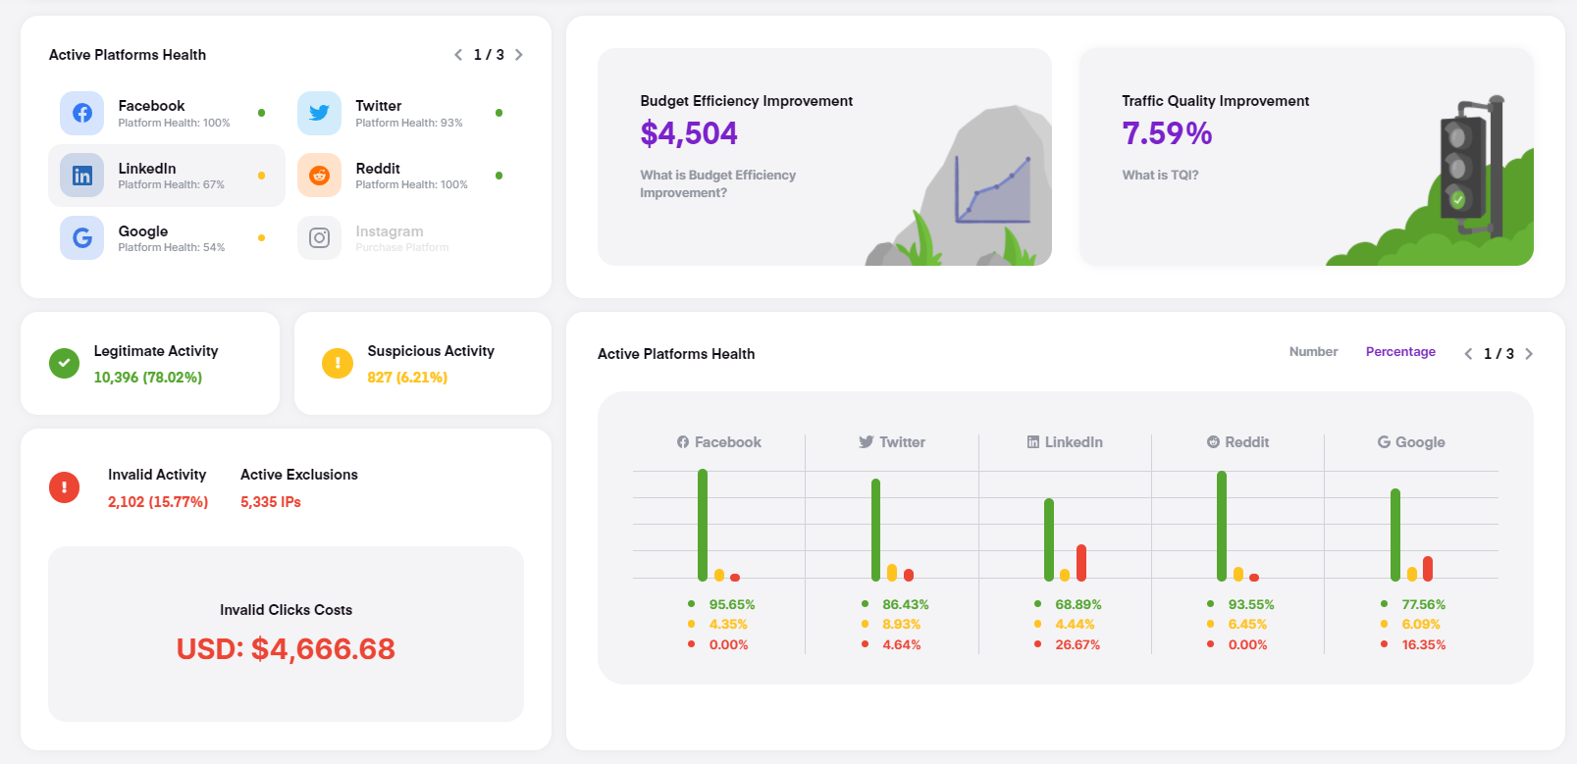
Task: Select the Twitter column header in chart
Action: pyautogui.click(x=892, y=442)
